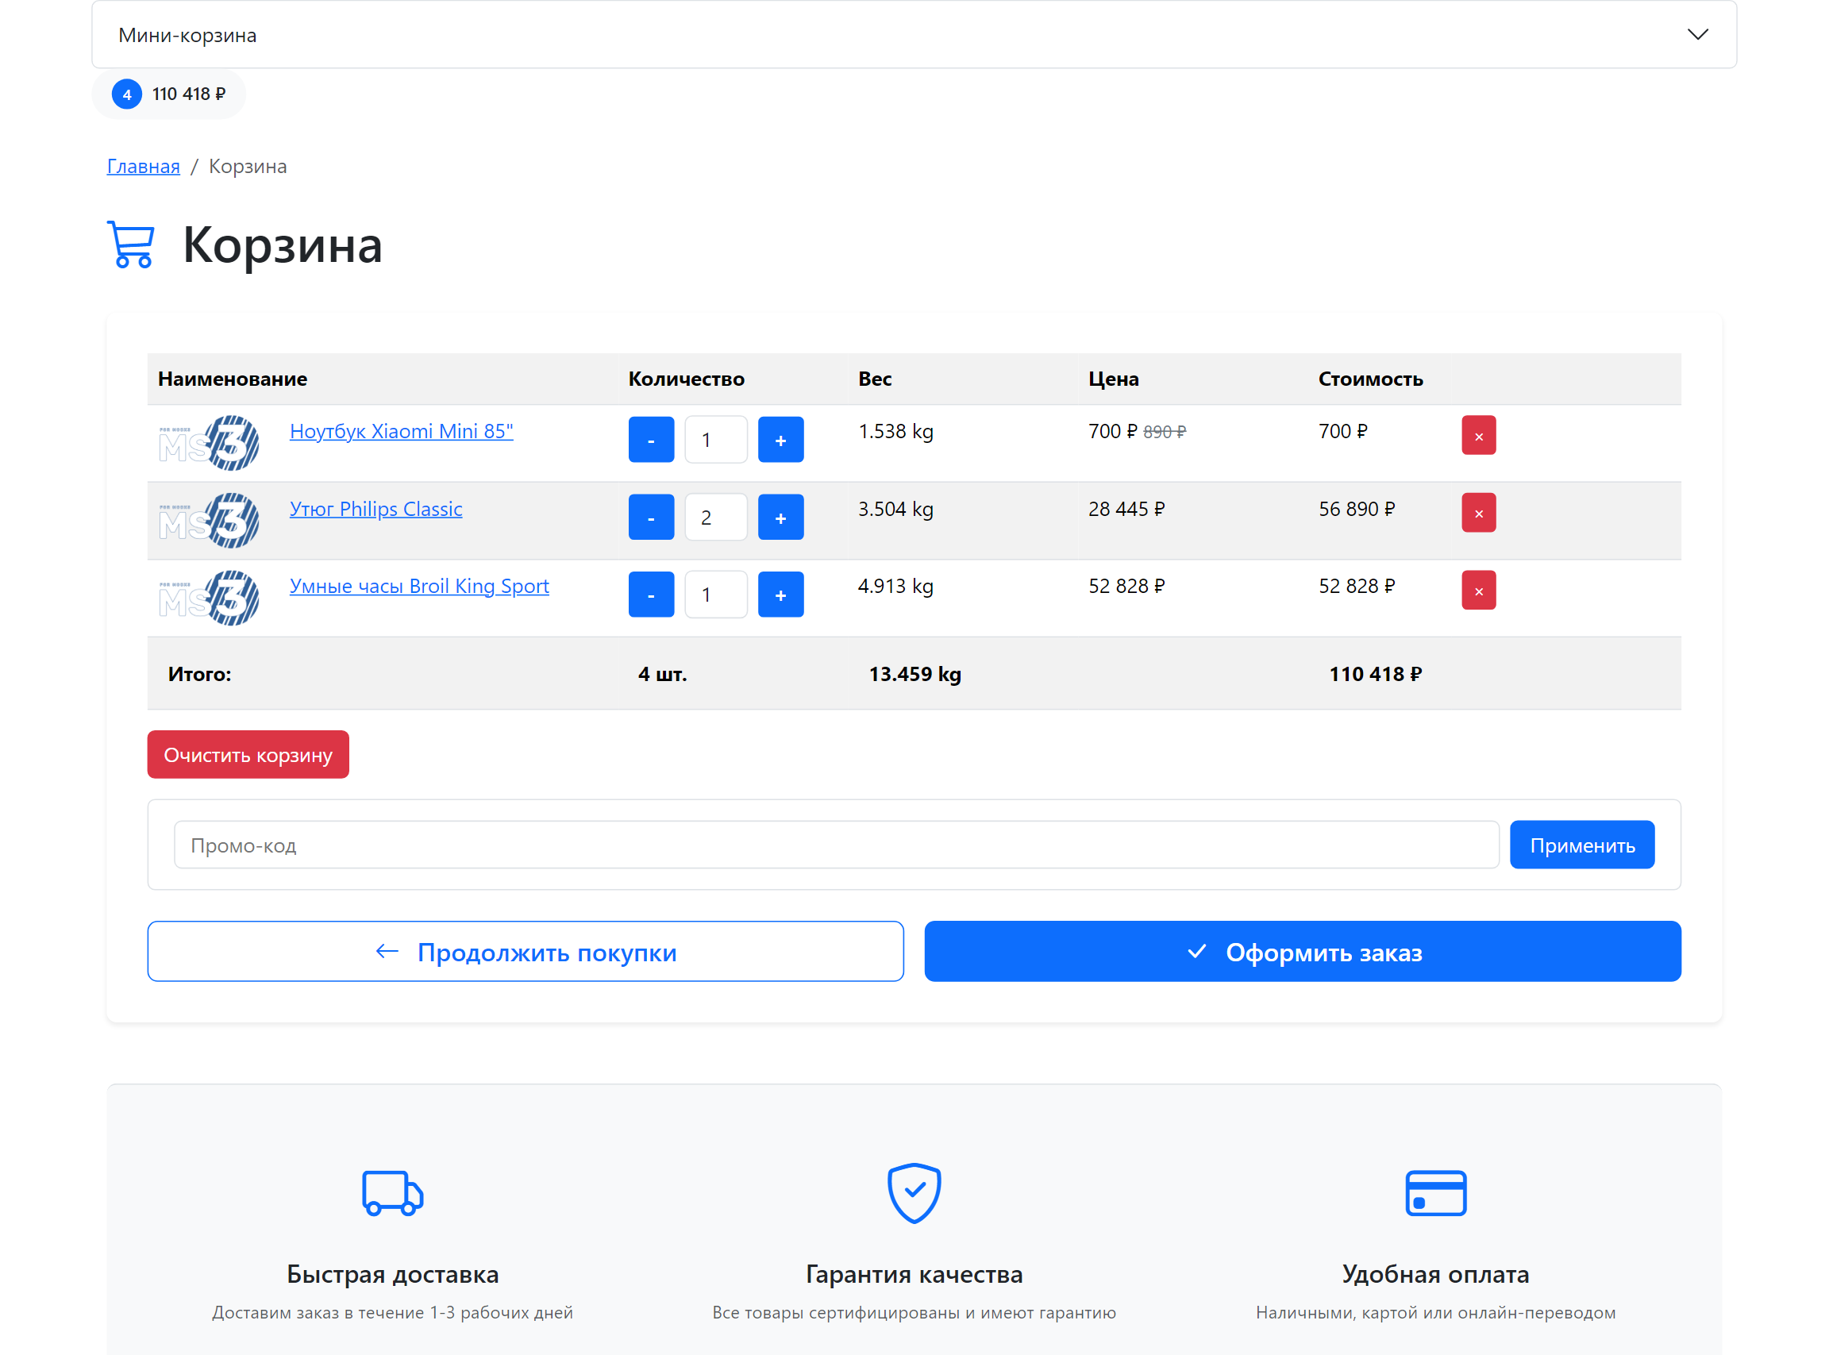Click the weight value 4.913 kg
The height and width of the screenshot is (1355, 1829).
click(x=895, y=586)
